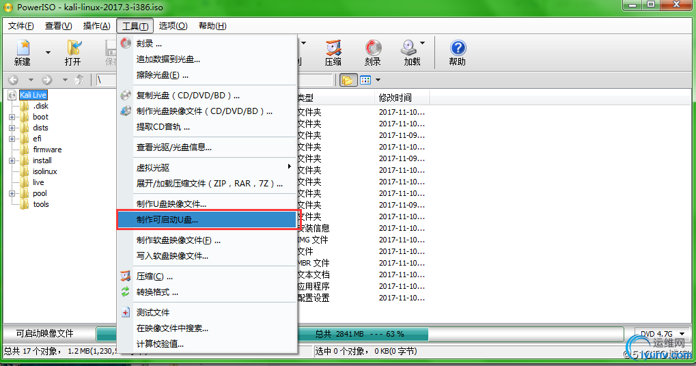Open the 虚拟光驱 submenu
The image size is (696, 366).
point(207,168)
